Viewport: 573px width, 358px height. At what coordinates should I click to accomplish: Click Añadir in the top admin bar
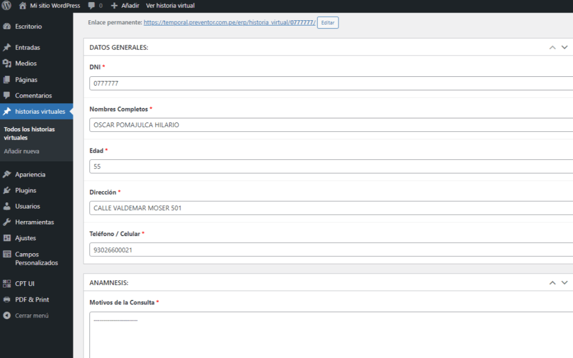click(x=130, y=6)
